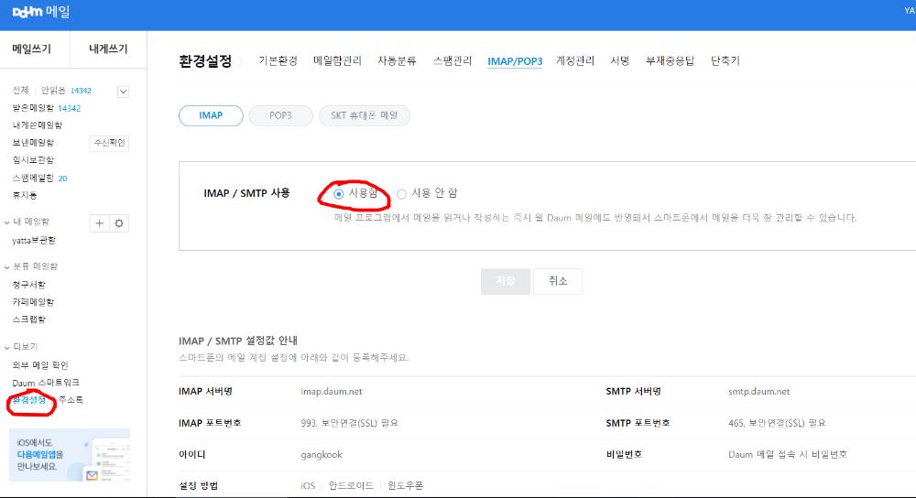This screenshot has width=916, height=498.
Task: Open the 스팸관리 tab
Action: [453, 60]
